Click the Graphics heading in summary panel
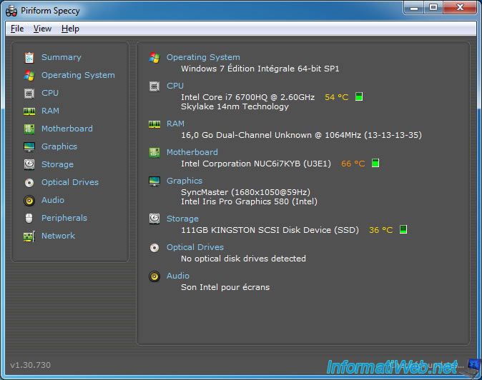This screenshot has width=482, height=380. pos(185,181)
